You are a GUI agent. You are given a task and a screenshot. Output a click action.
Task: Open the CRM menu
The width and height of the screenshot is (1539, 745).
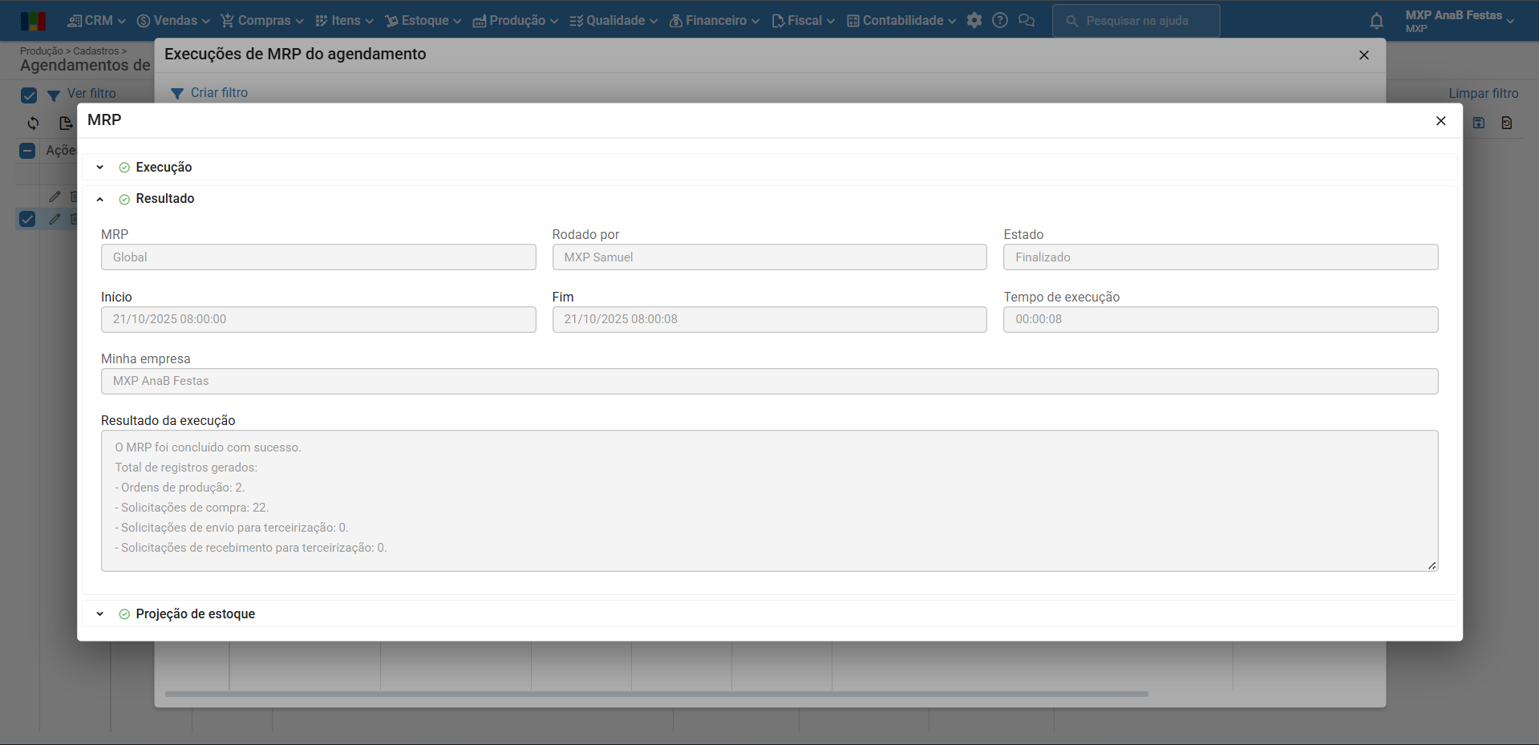[x=97, y=21]
